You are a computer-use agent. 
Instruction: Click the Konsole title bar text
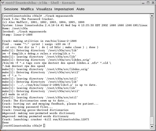40,3
